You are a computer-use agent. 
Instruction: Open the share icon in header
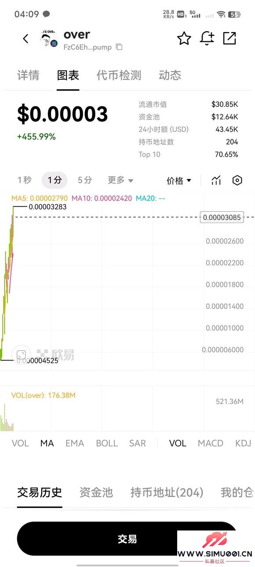230,38
